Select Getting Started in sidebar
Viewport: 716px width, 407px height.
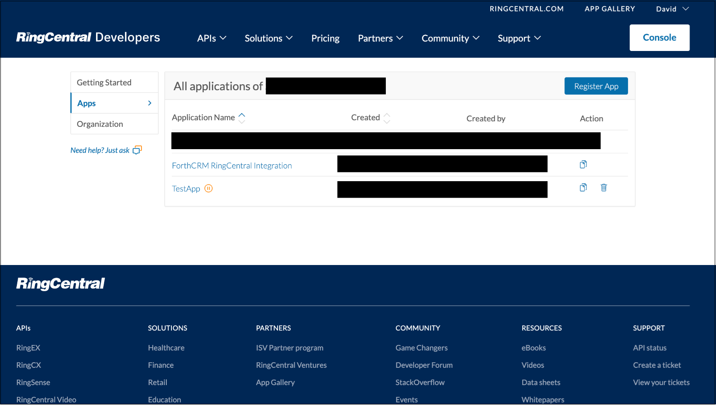pos(115,83)
